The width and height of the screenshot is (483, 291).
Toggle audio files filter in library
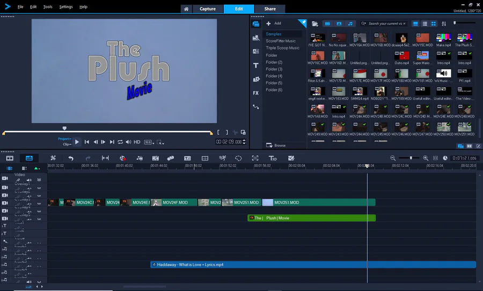pos(350,24)
